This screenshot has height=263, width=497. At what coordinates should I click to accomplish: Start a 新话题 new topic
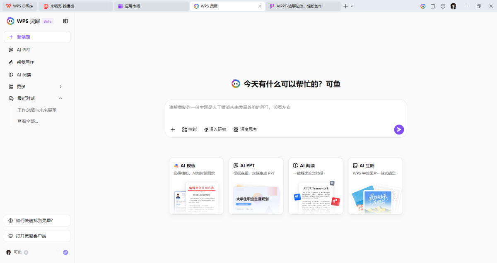tap(37, 37)
